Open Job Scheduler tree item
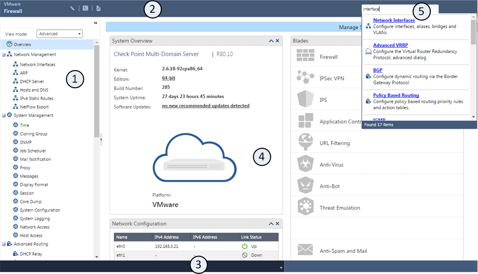This screenshot has width=478, height=274. 33,151
